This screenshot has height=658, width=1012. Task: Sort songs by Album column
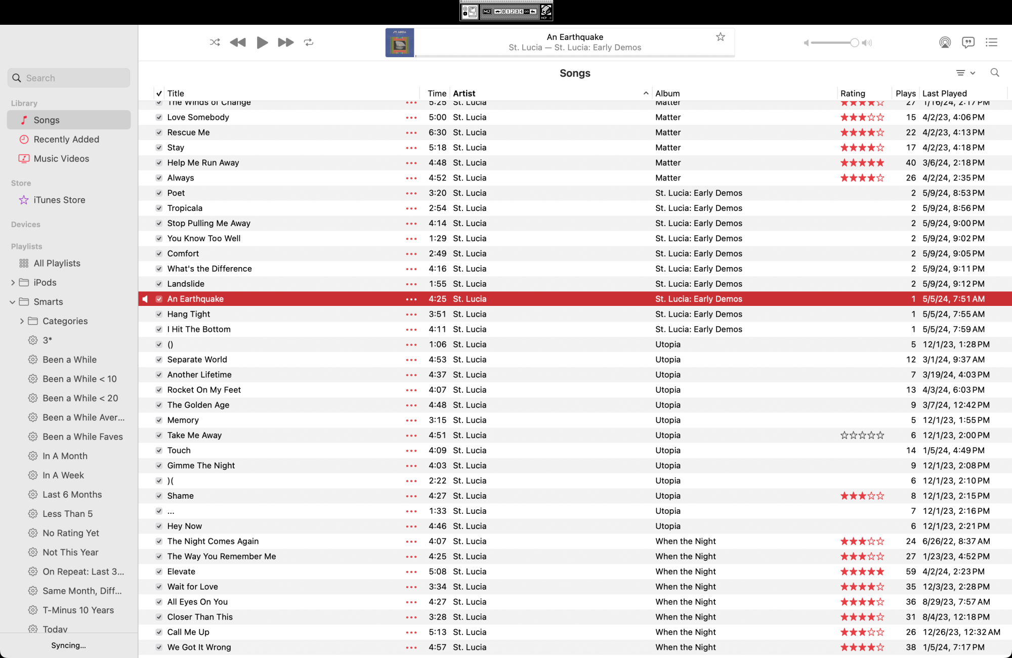click(x=745, y=94)
